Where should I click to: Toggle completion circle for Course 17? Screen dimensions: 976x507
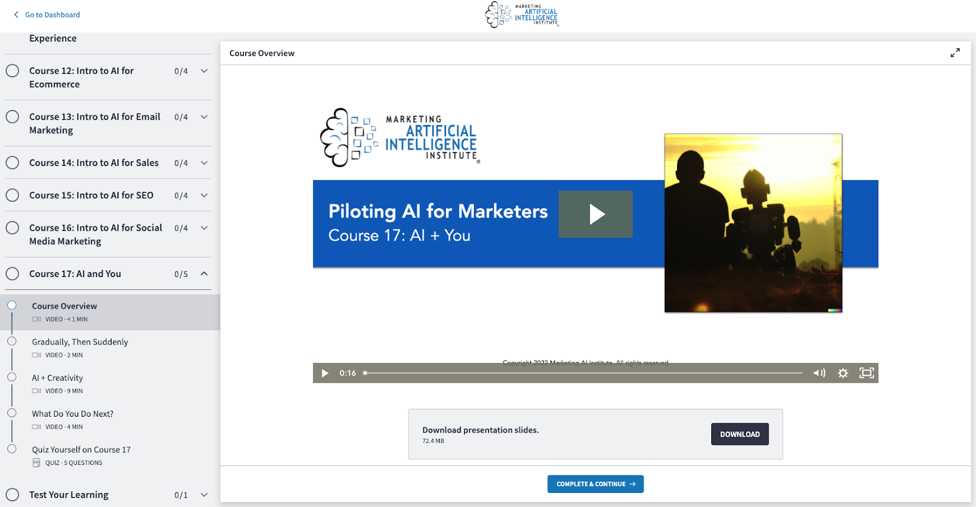(x=12, y=274)
